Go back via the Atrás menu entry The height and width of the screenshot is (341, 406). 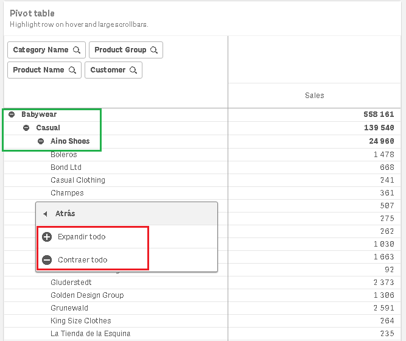[x=66, y=214]
